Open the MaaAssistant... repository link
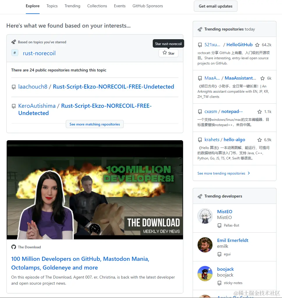 (x=240, y=78)
